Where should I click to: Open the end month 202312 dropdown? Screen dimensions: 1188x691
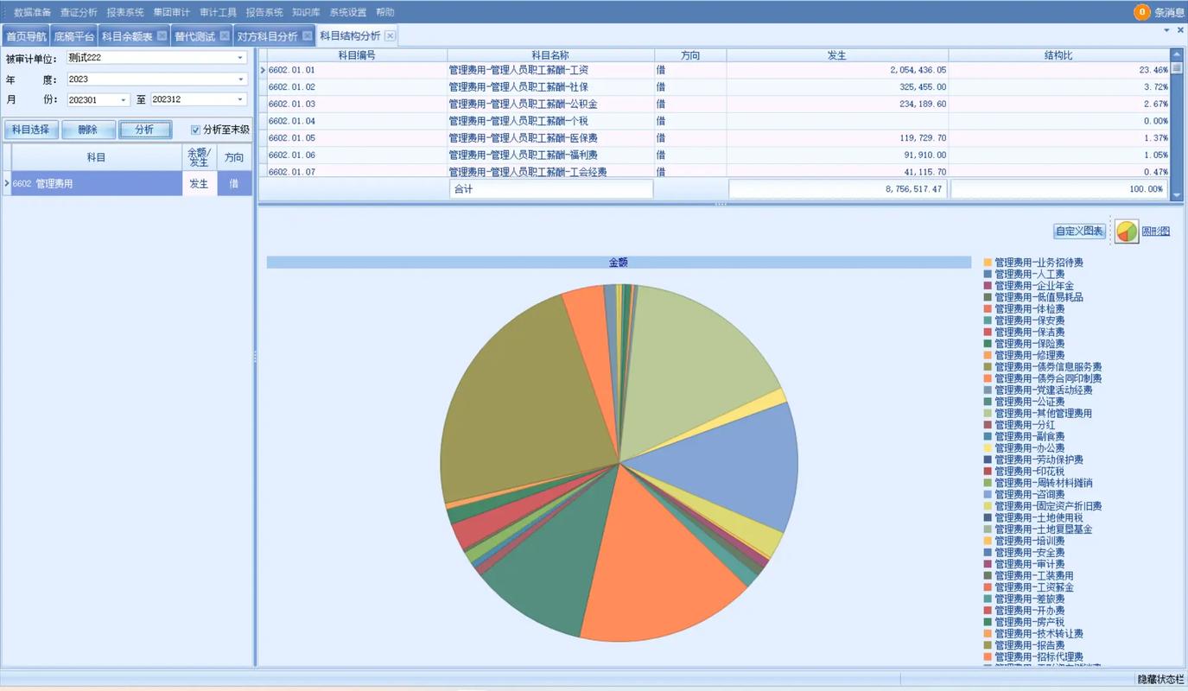pyautogui.click(x=240, y=100)
